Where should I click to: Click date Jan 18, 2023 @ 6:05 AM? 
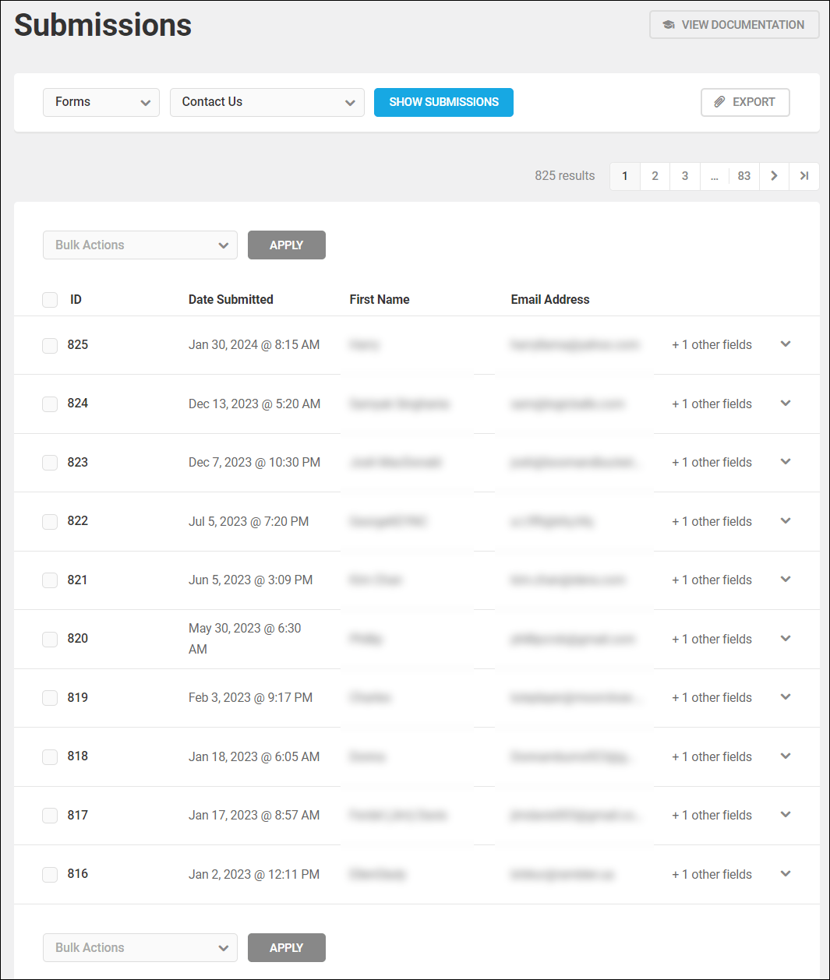point(254,757)
